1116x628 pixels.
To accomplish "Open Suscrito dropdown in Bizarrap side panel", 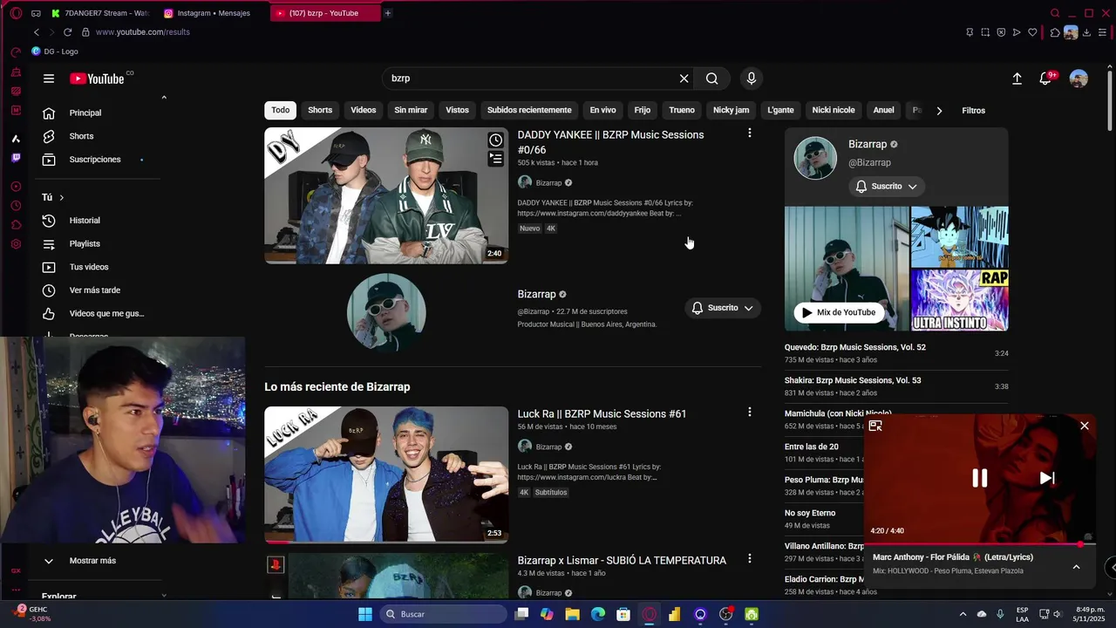I will click(887, 187).
